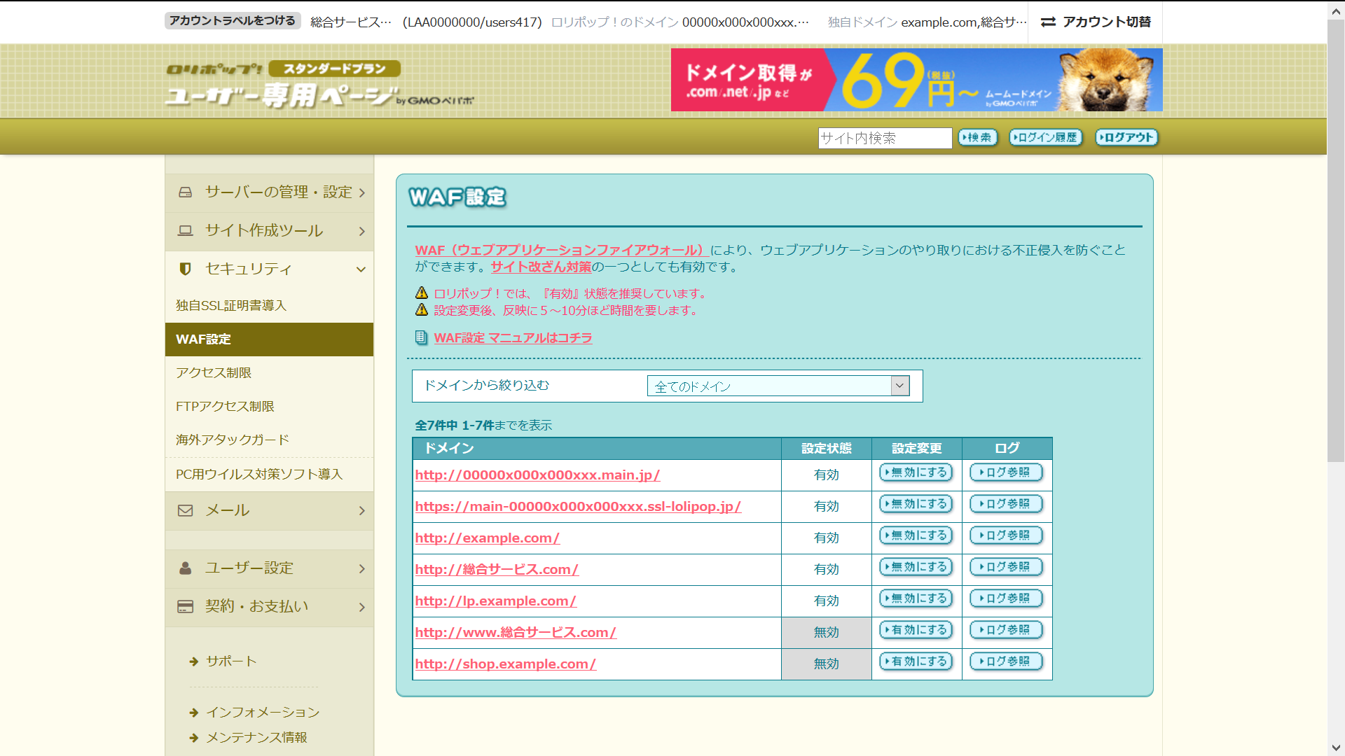1345x756 pixels.
Task: Enable WAF for shop.example.com
Action: 916,661
